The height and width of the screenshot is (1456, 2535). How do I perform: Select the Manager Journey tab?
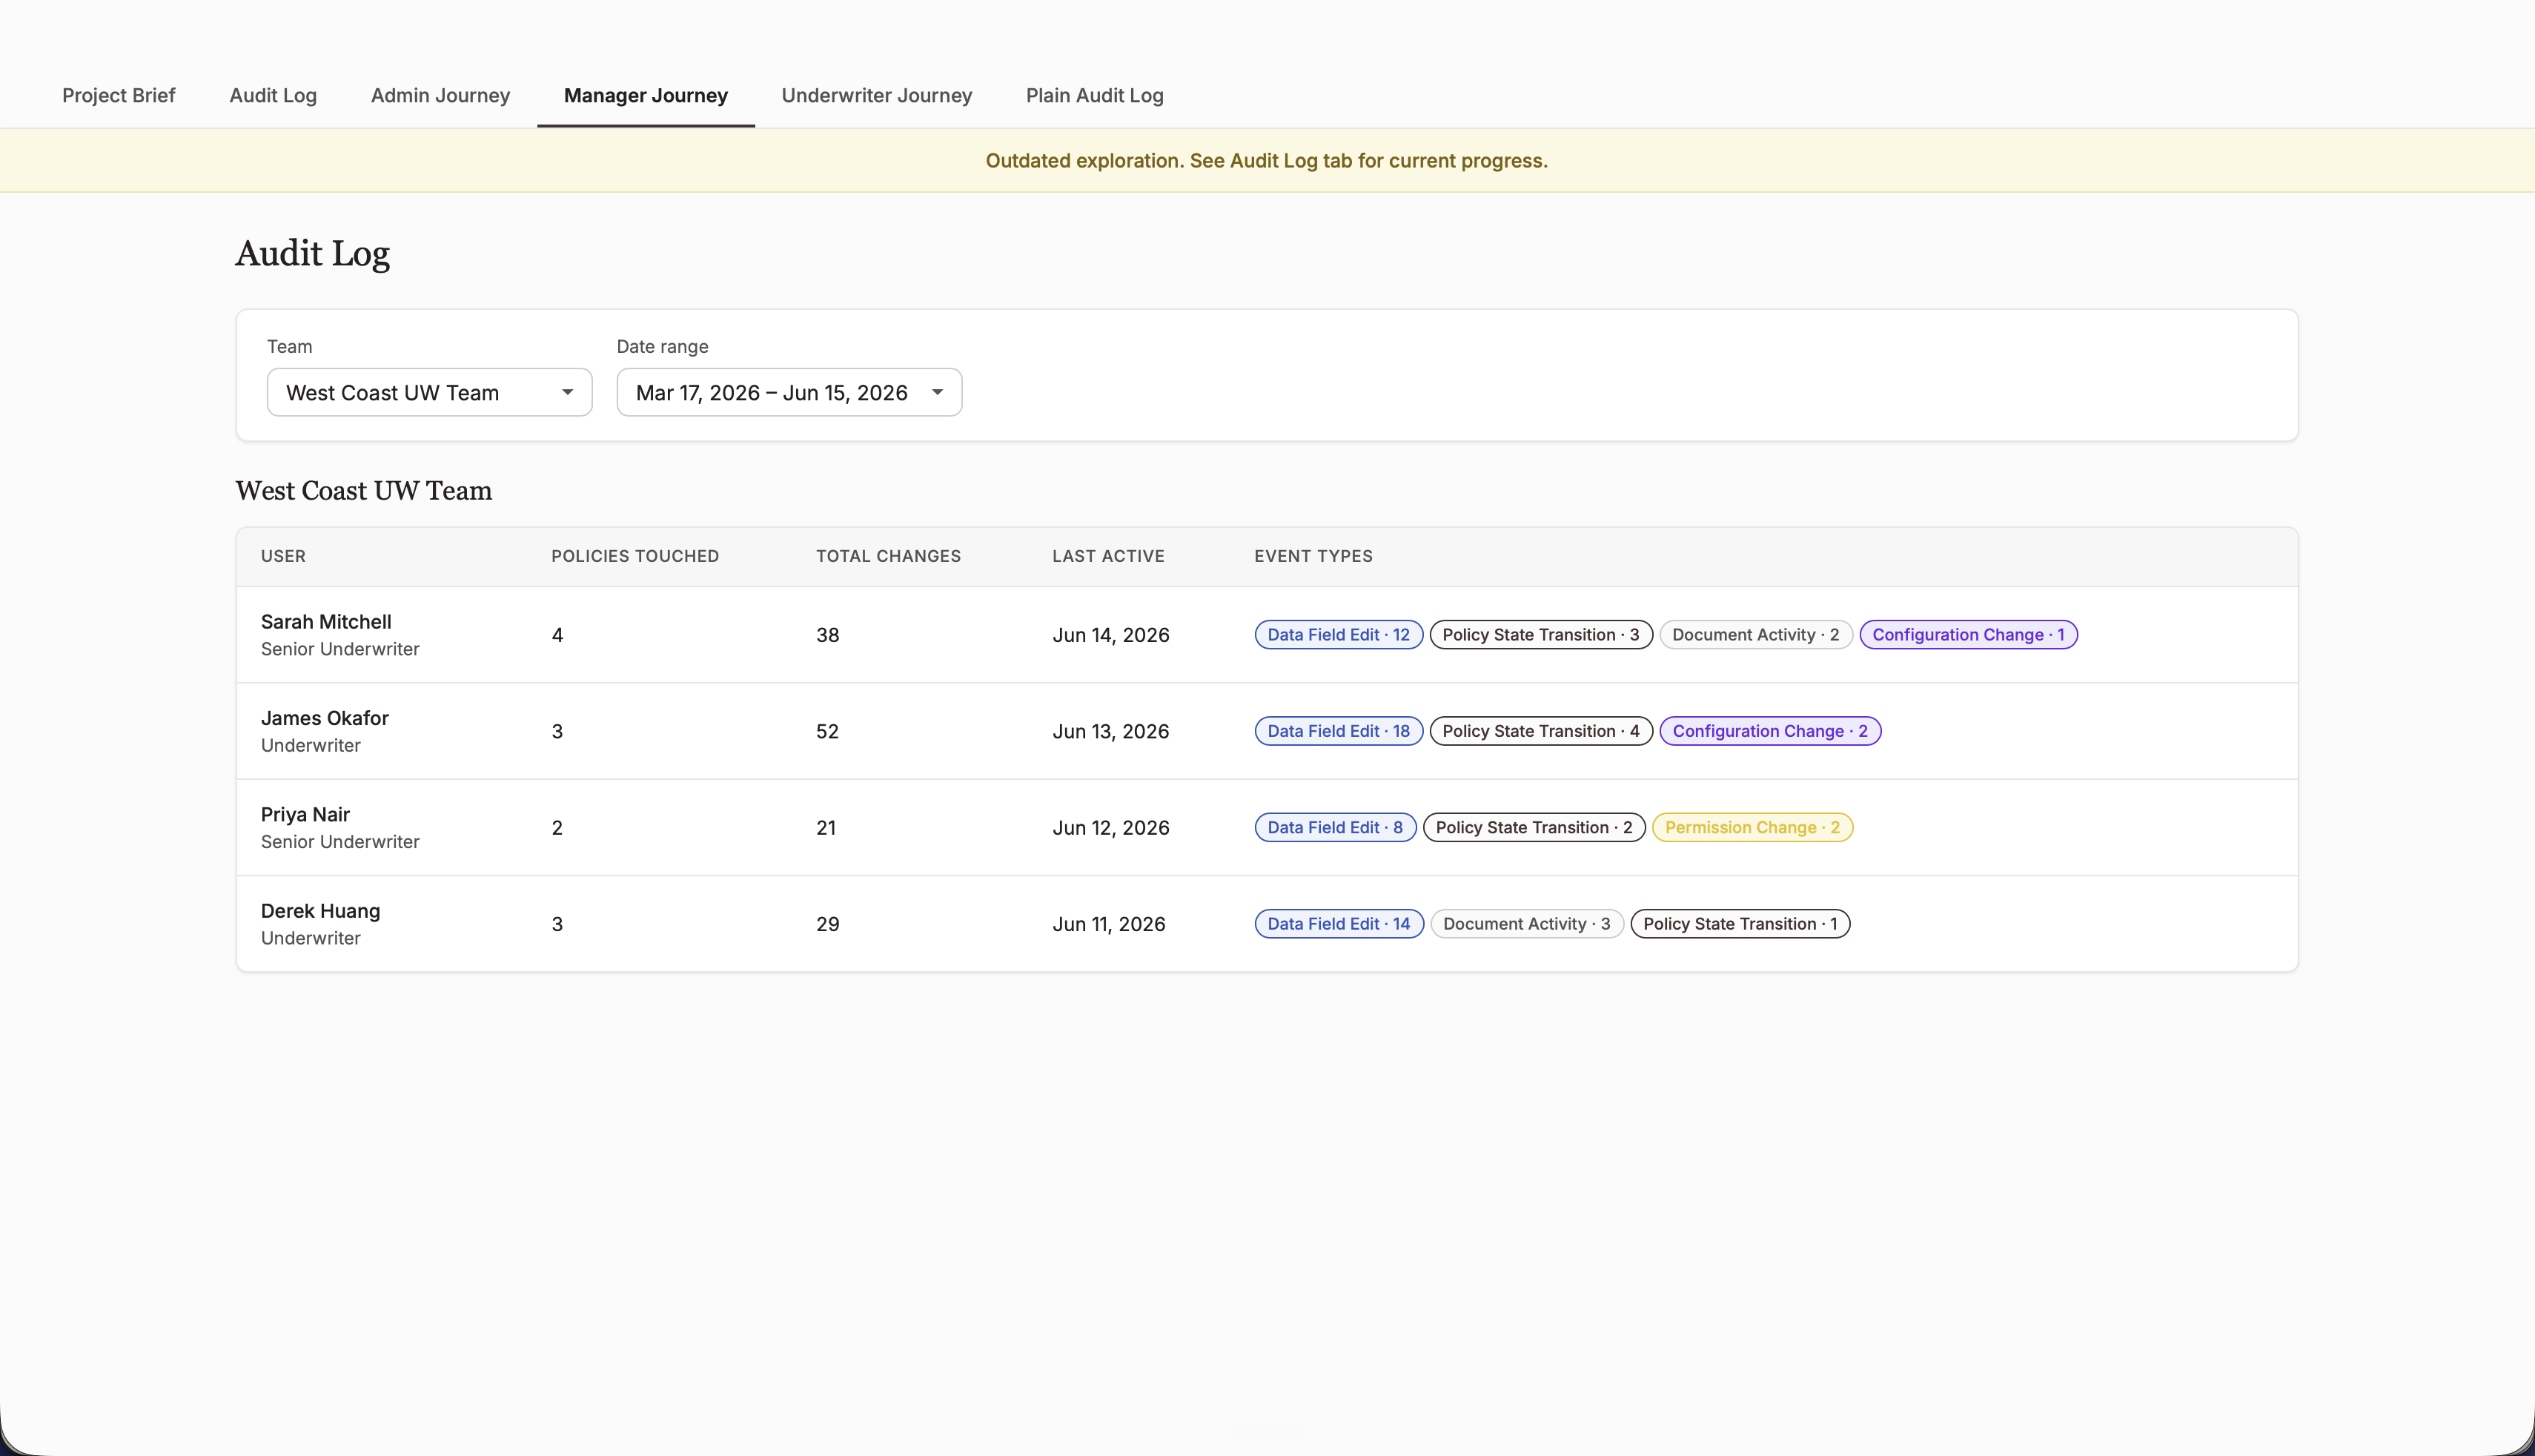point(646,95)
